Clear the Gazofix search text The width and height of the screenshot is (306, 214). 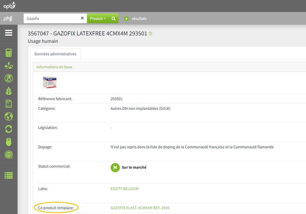coord(82,18)
